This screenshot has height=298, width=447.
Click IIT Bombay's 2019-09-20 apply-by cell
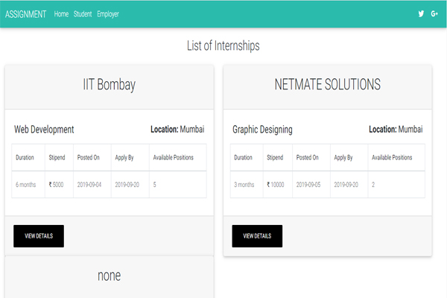pos(130,185)
